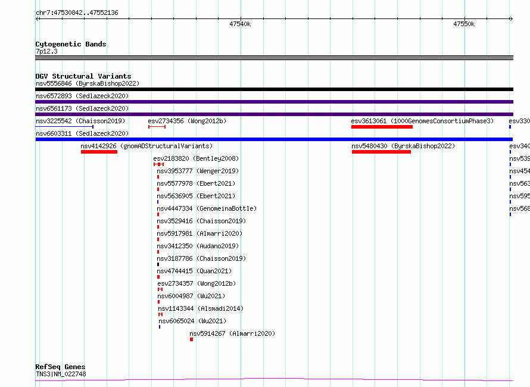Click nsv6065024 (Wu2021) variant label

pyautogui.click(x=193, y=321)
